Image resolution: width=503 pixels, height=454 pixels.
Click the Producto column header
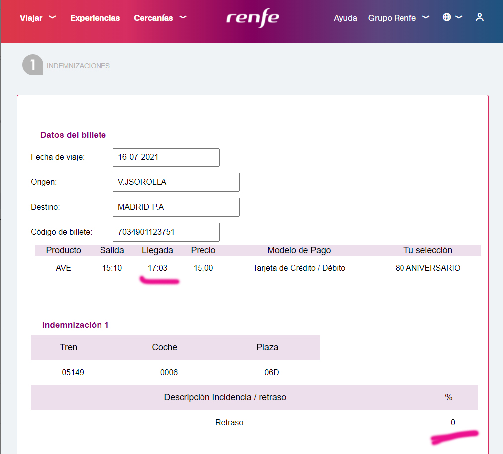tap(64, 250)
